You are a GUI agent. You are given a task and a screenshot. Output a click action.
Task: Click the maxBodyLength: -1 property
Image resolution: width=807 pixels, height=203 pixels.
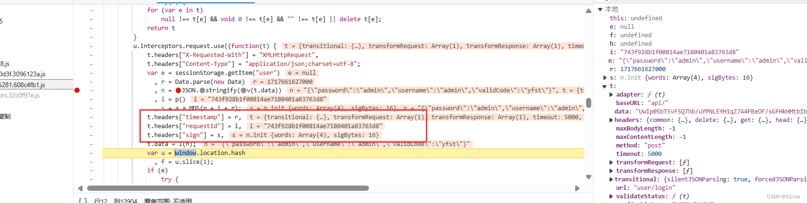pos(646,129)
